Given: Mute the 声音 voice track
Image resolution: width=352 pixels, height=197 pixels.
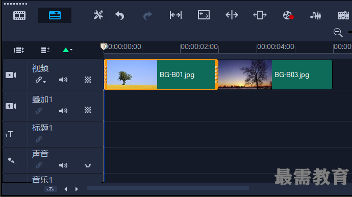Looking at the screenshot, I should coord(63,165).
